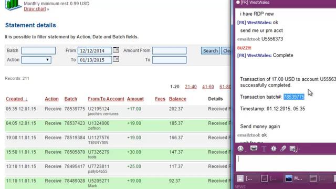
Task: Click account U5205271 in the table
Action: pos(99,181)
